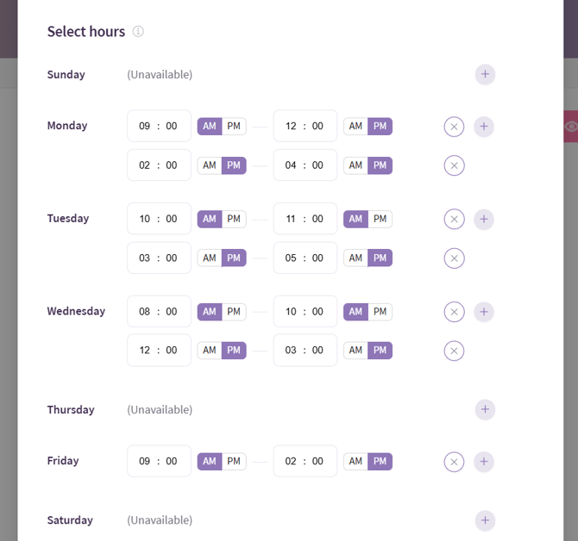This screenshot has height=541, width=578.
Task: Set Tuesday's first end time to PM
Action: pos(380,219)
